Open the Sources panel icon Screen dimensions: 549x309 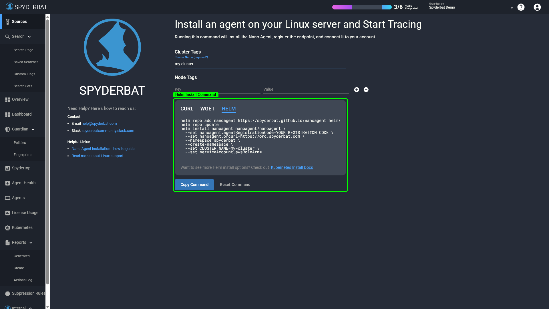[x=7, y=21]
